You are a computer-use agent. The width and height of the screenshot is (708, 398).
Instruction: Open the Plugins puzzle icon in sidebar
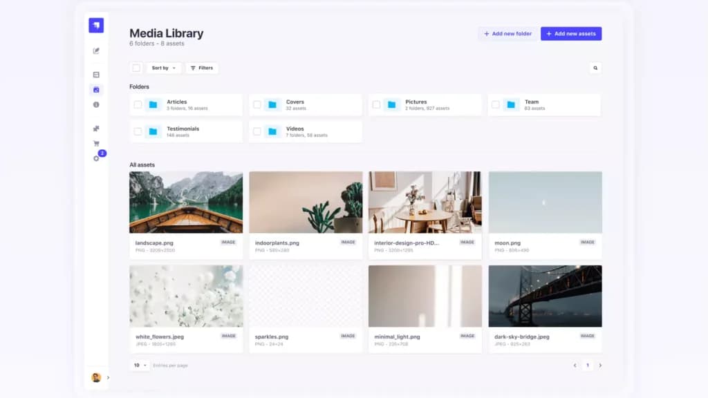coord(96,129)
